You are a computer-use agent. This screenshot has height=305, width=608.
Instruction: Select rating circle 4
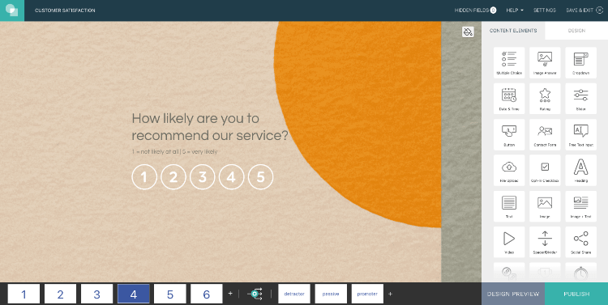[232, 177]
